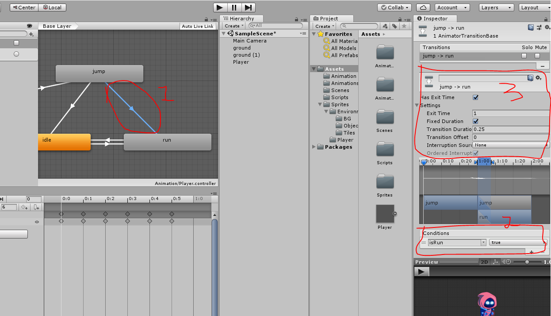Image resolution: width=551 pixels, height=316 pixels.
Task: Click the Step frame button next to Pause
Action: 249,8
